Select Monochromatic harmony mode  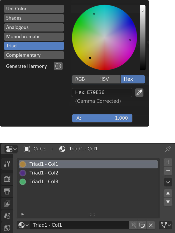coord(34,37)
